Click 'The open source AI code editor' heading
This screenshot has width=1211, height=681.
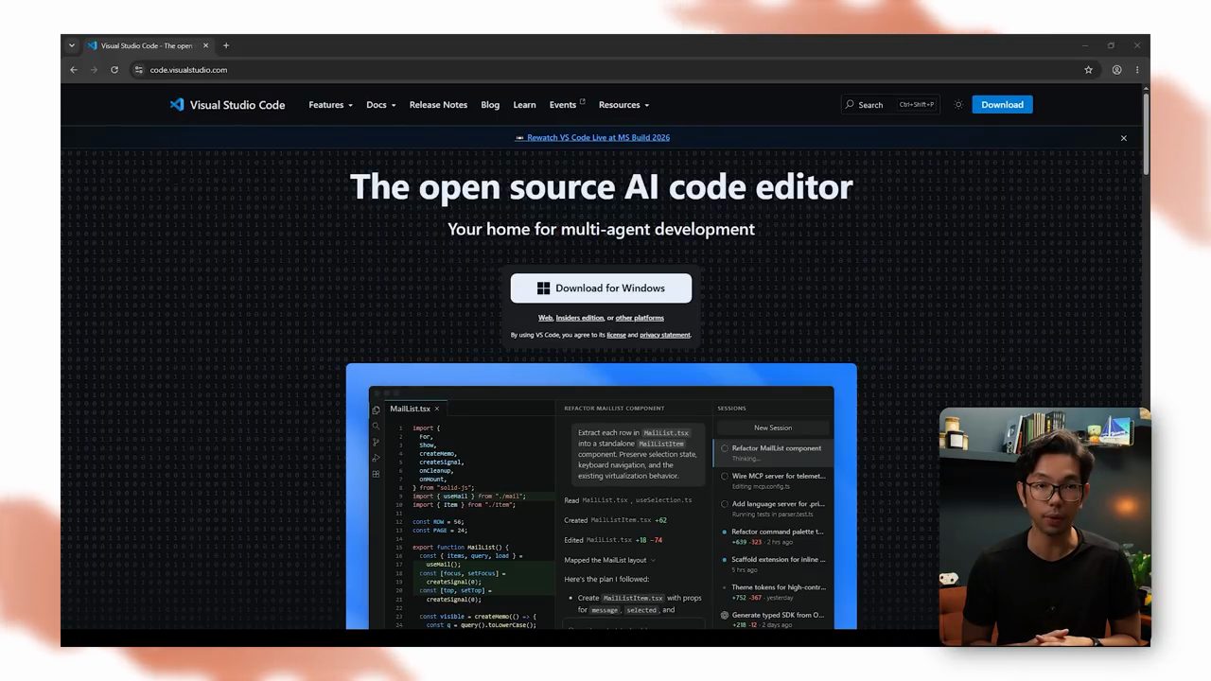click(601, 186)
